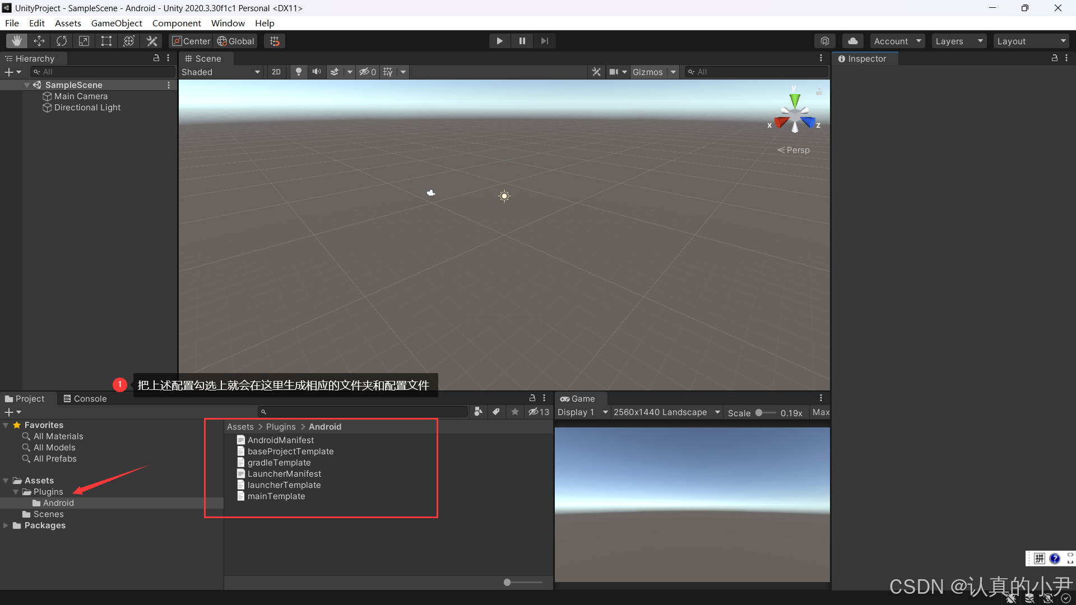Toggle grid snapping in the toolbar
The width and height of the screenshot is (1076, 605).
(274, 40)
